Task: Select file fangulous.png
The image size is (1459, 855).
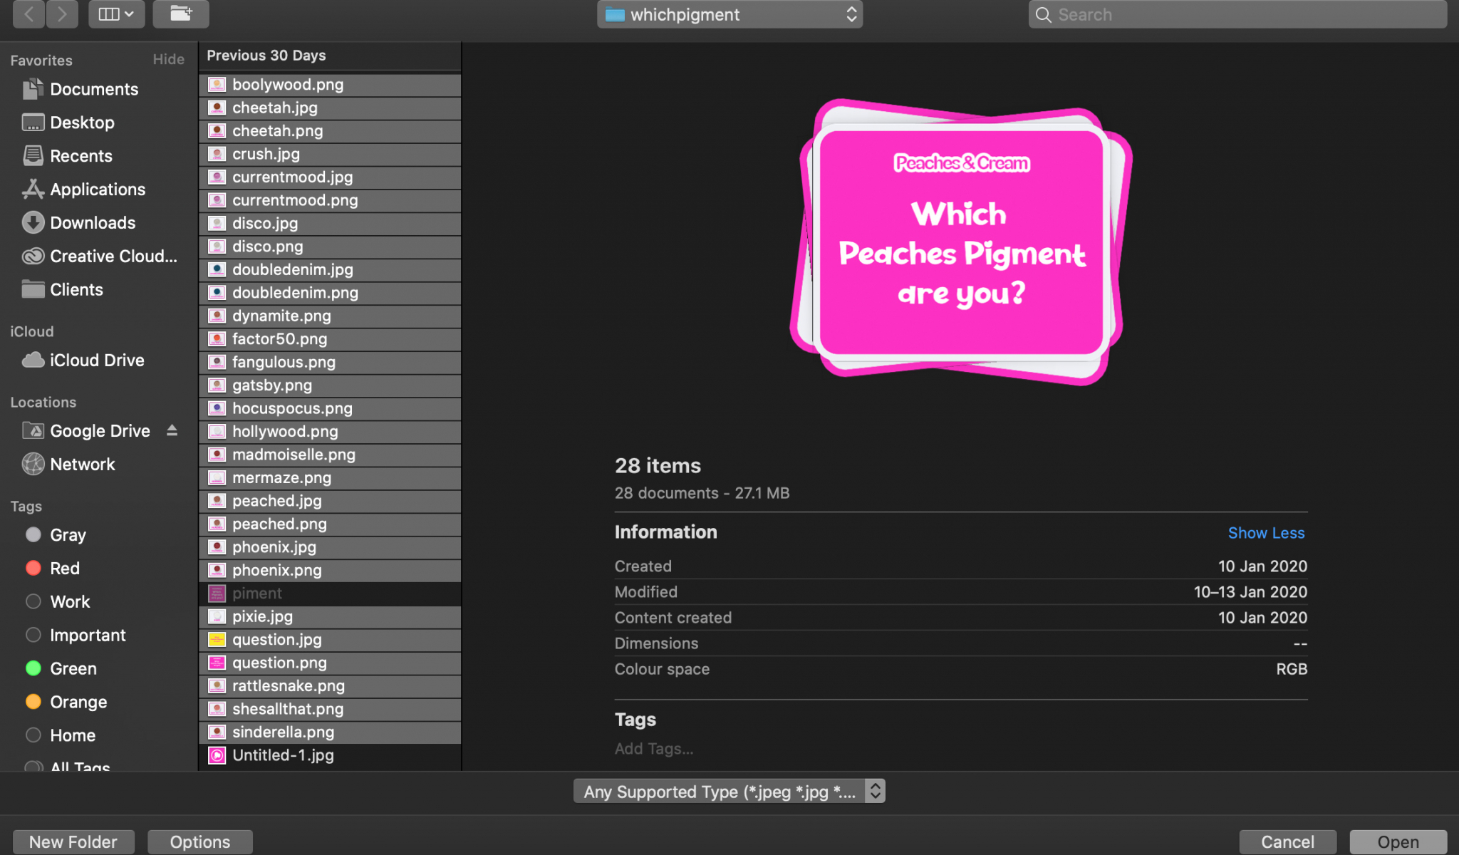Action: pos(330,363)
